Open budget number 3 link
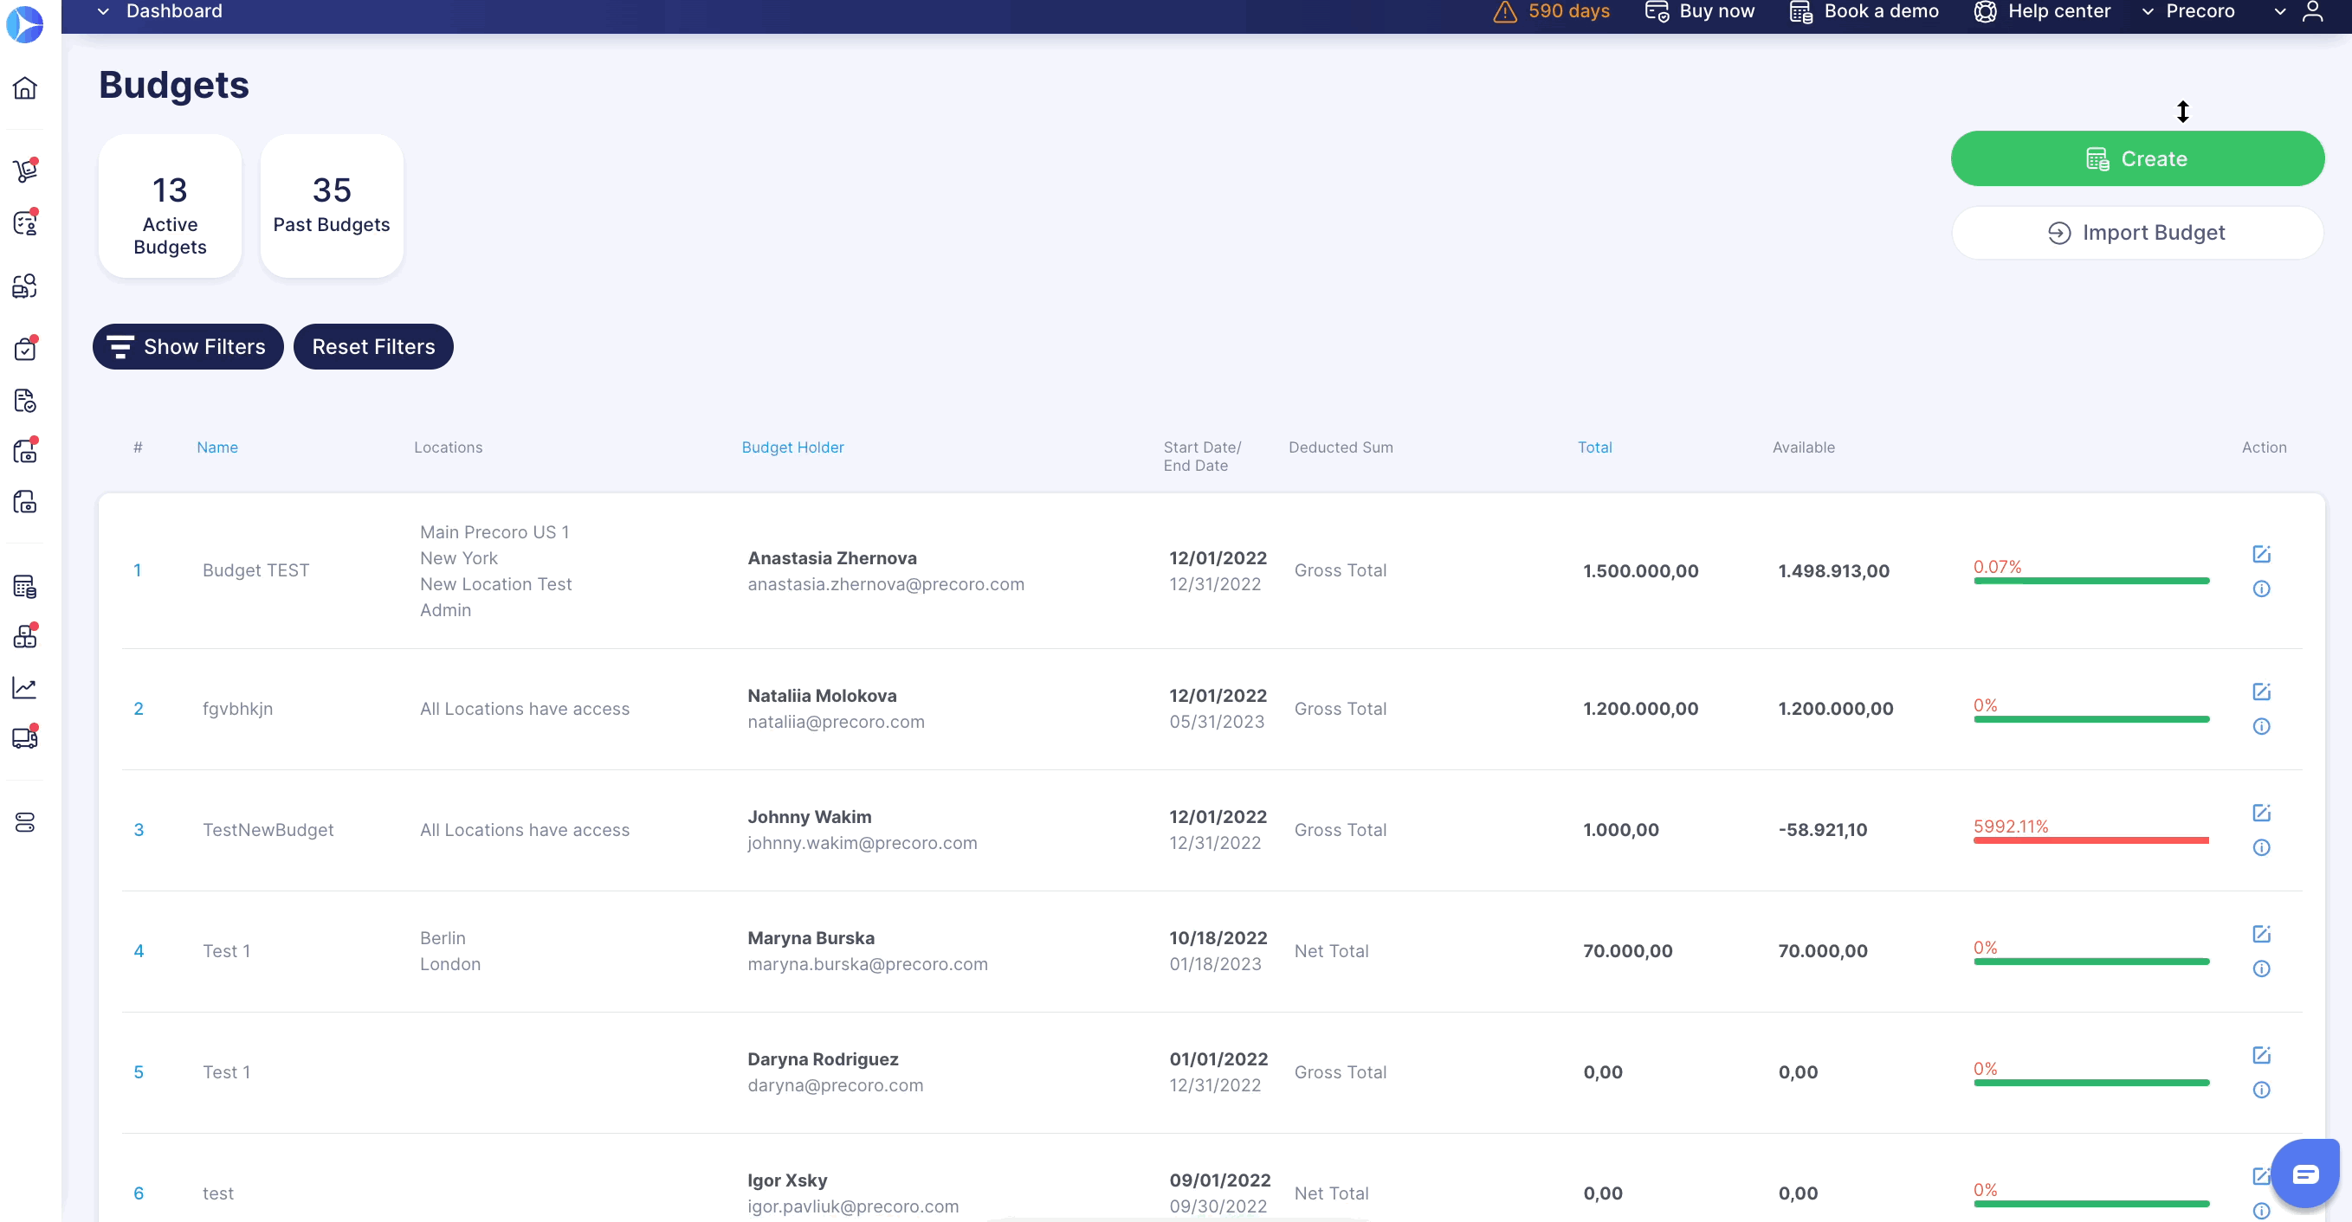Image resolution: width=2352 pixels, height=1222 pixels. [x=139, y=831]
